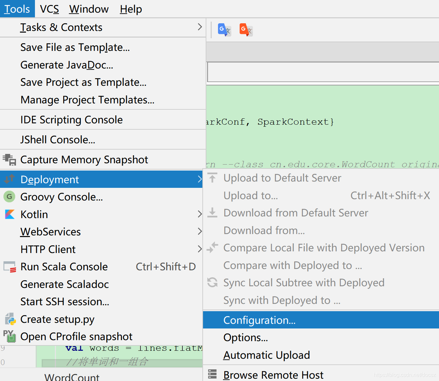Open Deployment Configuration...
Viewport: 439px width, 381px height.
(x=321, y=320)
